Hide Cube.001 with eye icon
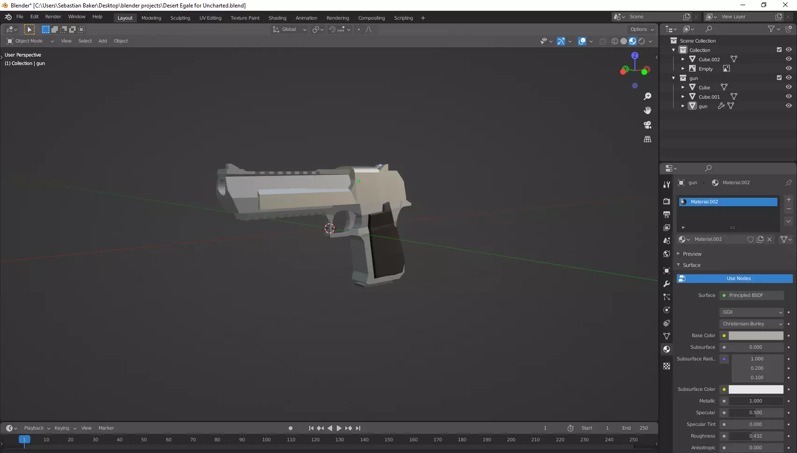 (x=789, y=96)
